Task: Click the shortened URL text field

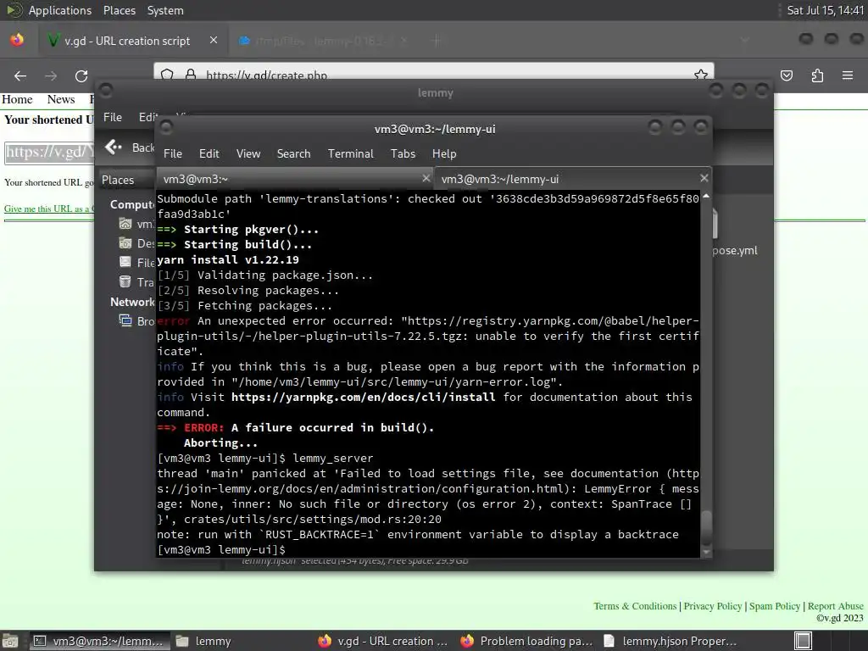Action: (49, 153)
